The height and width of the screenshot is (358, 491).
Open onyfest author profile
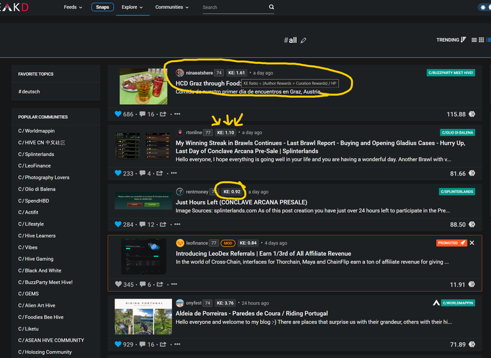click(x=194, y=303)
